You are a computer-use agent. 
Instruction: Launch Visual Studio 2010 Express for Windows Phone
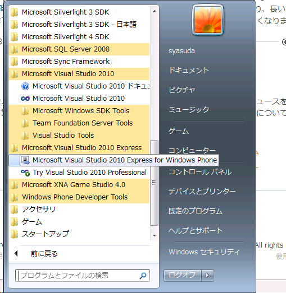(x=119, y=160)
